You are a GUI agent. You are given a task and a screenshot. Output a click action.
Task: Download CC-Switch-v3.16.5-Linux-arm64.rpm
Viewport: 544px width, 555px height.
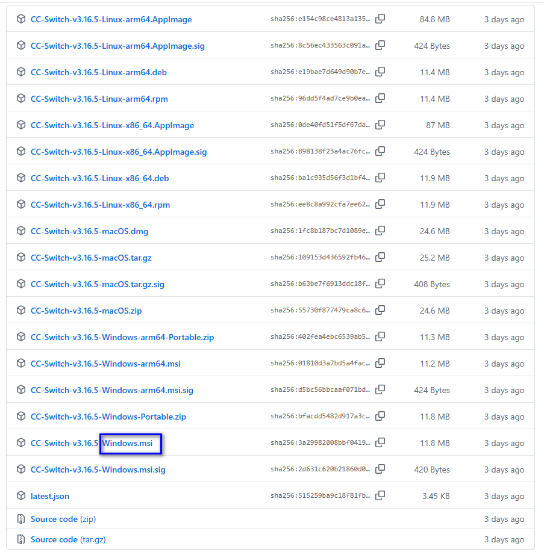coord(99,99)
